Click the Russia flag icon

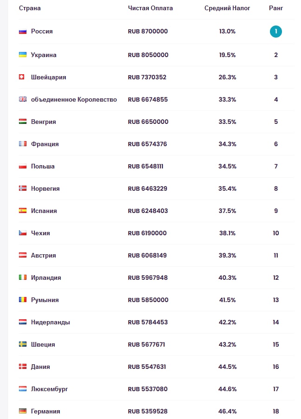point(23,32)
